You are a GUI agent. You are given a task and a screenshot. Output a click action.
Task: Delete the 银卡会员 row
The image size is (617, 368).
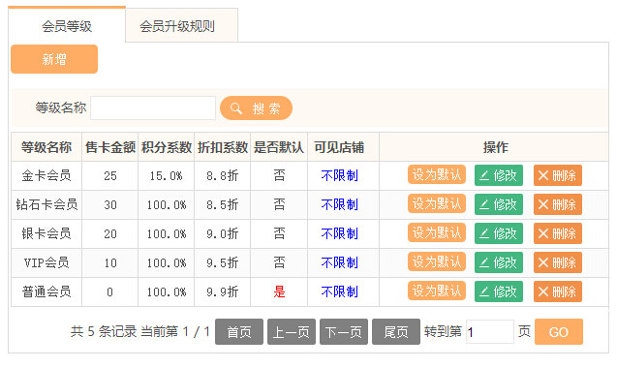point(558,233)
